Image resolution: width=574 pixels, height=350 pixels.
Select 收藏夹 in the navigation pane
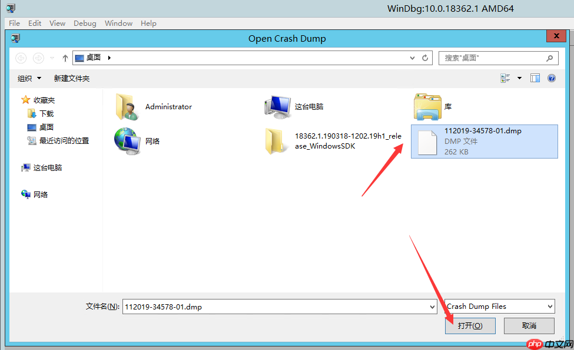44,100
